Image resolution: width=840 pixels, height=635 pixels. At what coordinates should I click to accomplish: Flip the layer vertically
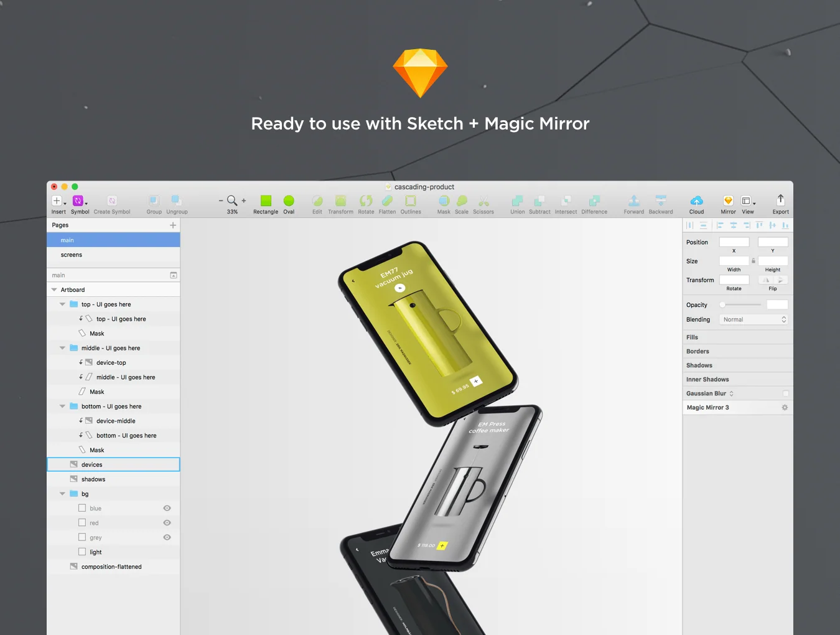(x=781, y=280)
